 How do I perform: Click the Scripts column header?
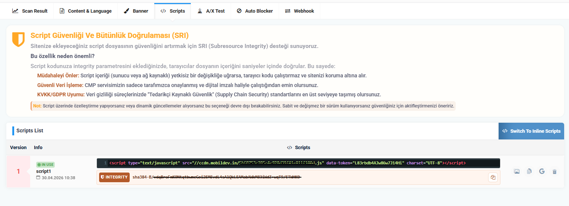tap(298, 148)
